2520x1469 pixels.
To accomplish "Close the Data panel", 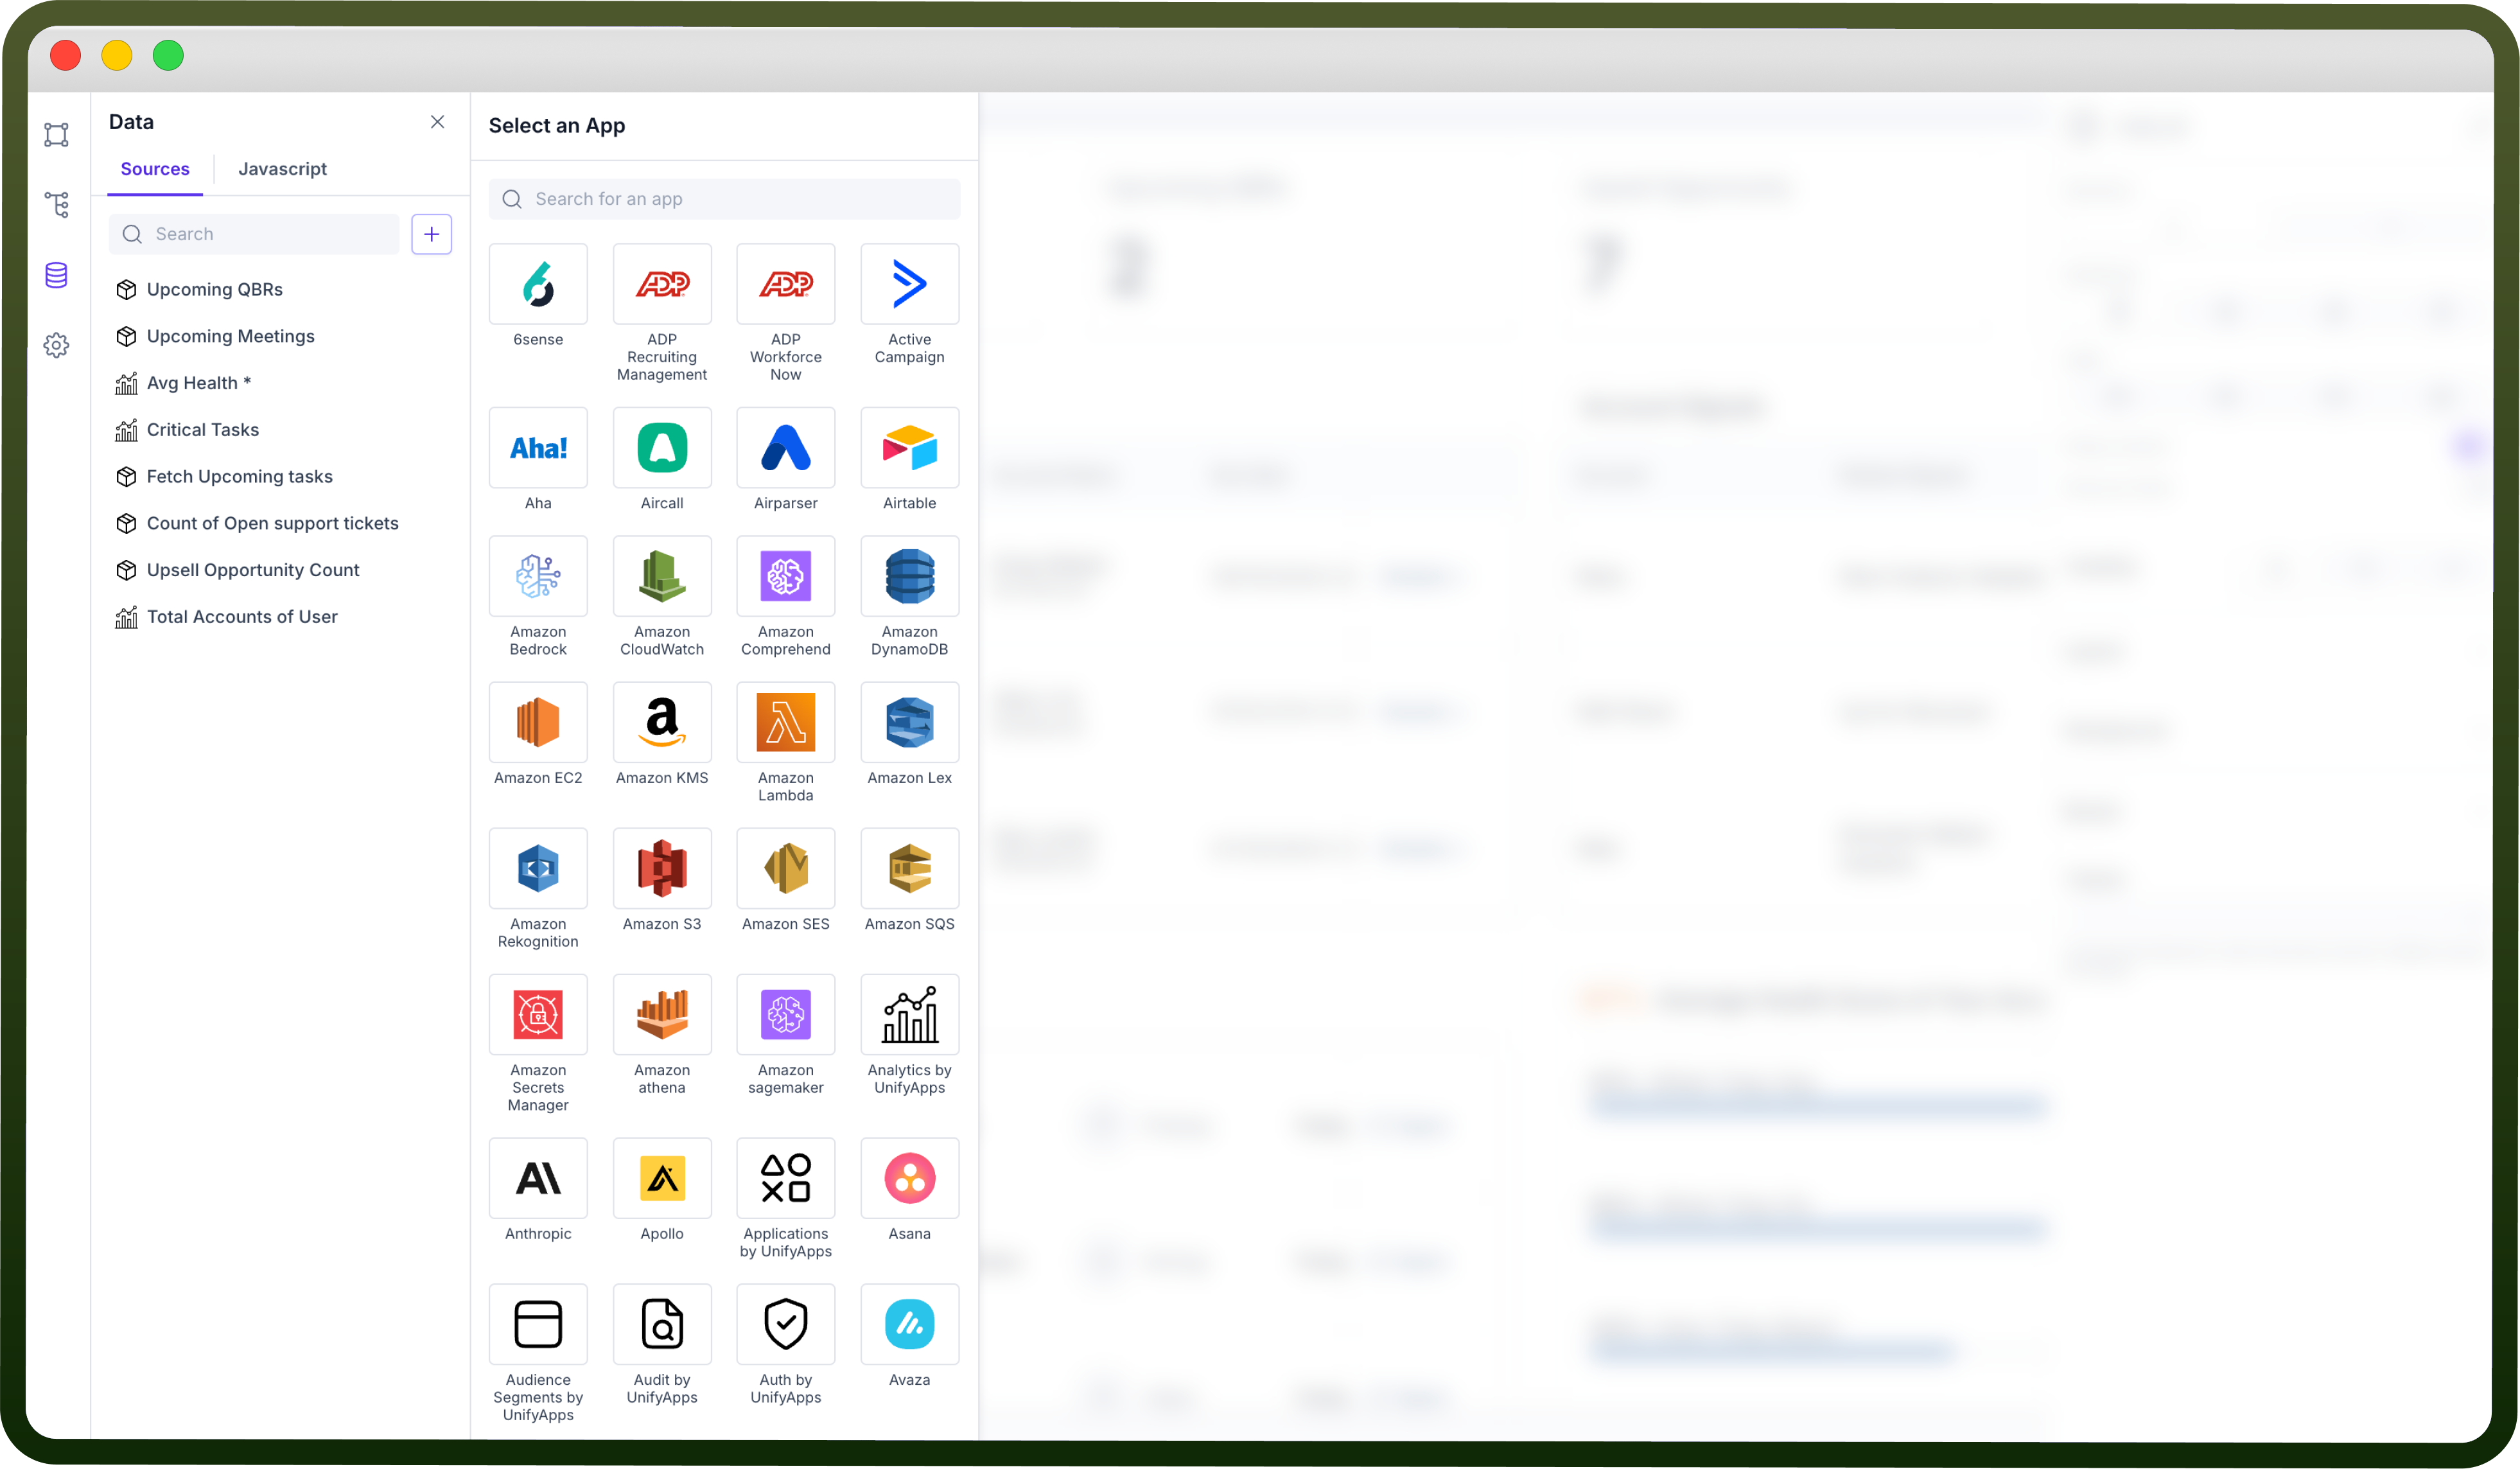I will [437, 122].
